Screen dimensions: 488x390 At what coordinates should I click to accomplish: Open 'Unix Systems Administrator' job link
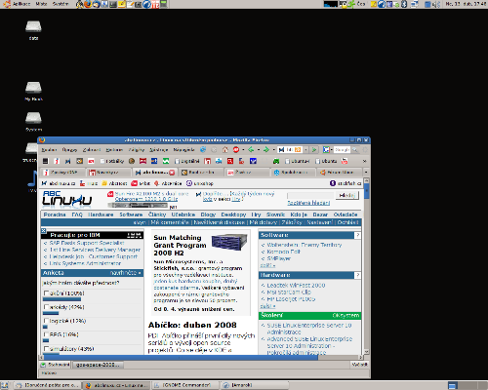pos(85,263)
